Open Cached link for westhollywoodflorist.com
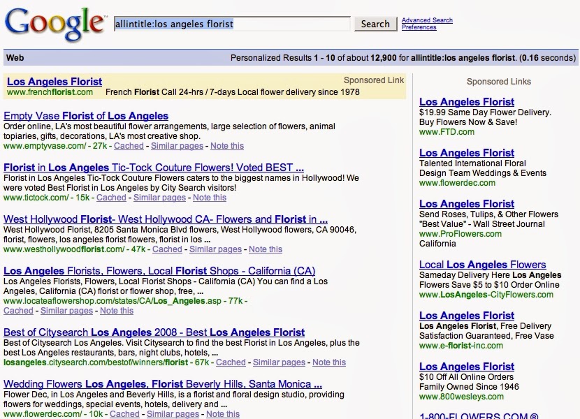 167,249
